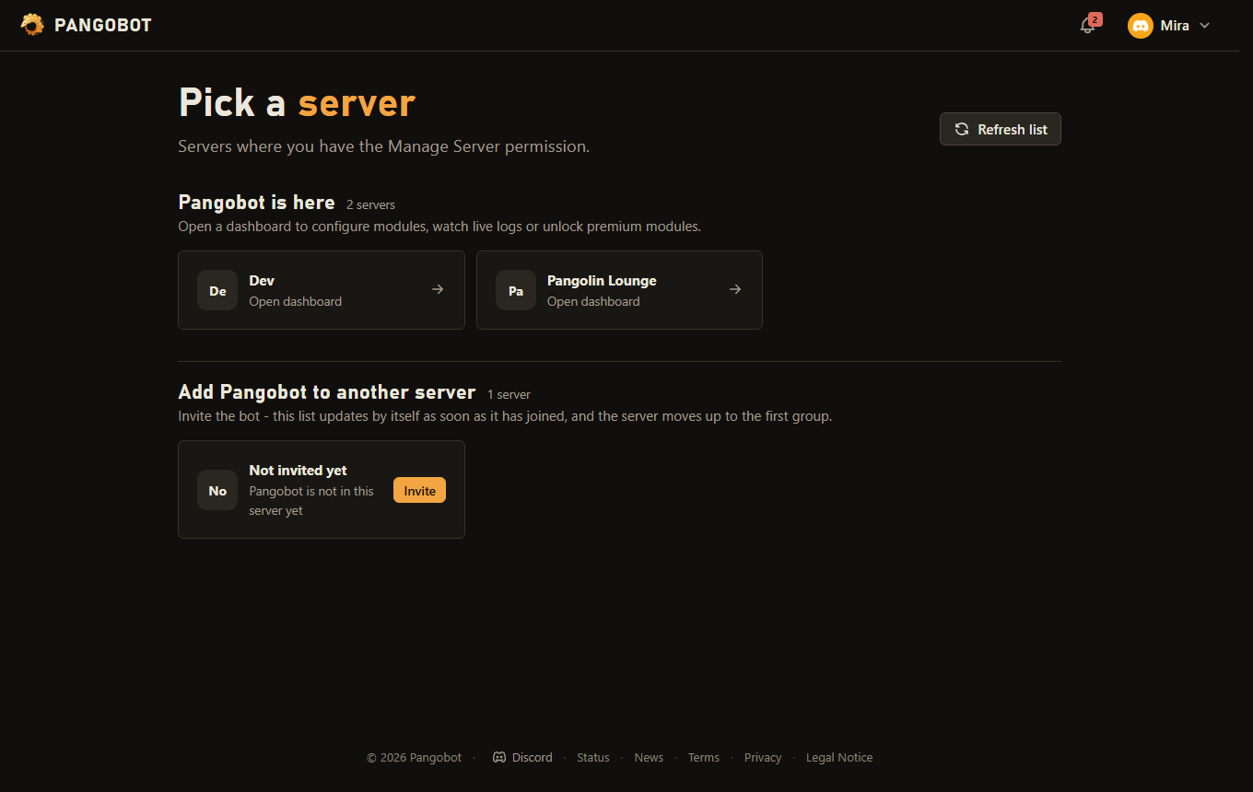
Task: Click the Invite button
Action: 419,490
